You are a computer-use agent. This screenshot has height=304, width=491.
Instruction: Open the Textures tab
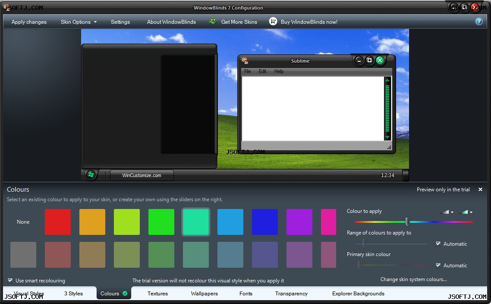pos(157,294)
